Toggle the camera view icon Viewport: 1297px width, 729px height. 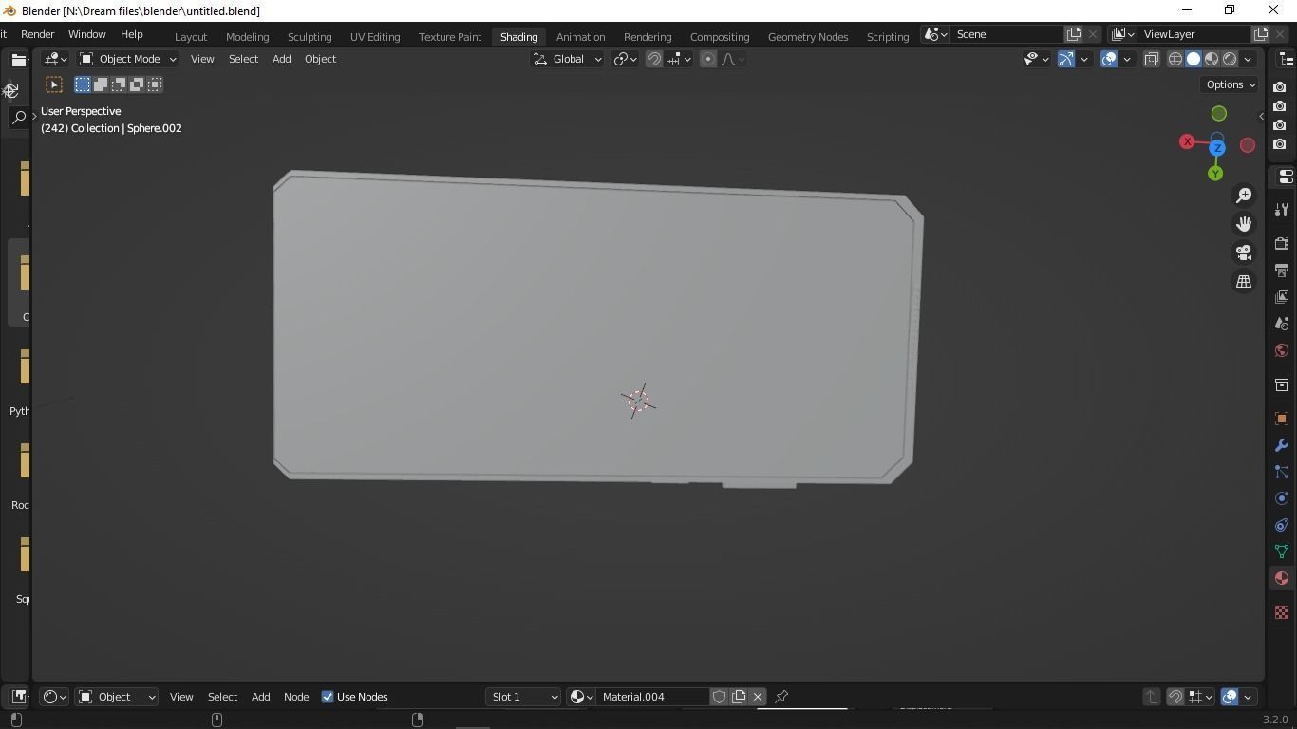point(1244,252)
